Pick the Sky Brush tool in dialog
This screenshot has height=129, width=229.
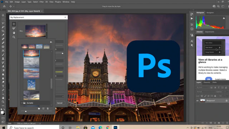[x=14, y=28]
